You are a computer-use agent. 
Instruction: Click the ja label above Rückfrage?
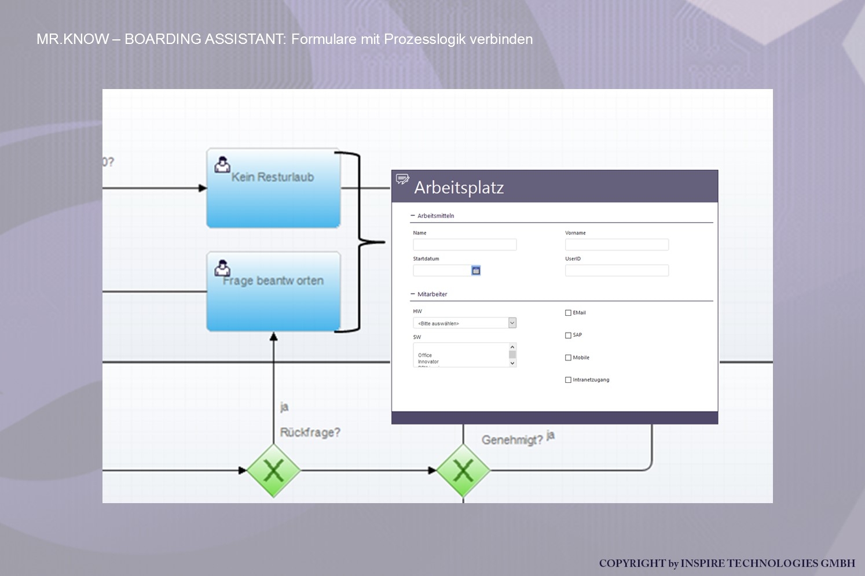click(284, 407)
